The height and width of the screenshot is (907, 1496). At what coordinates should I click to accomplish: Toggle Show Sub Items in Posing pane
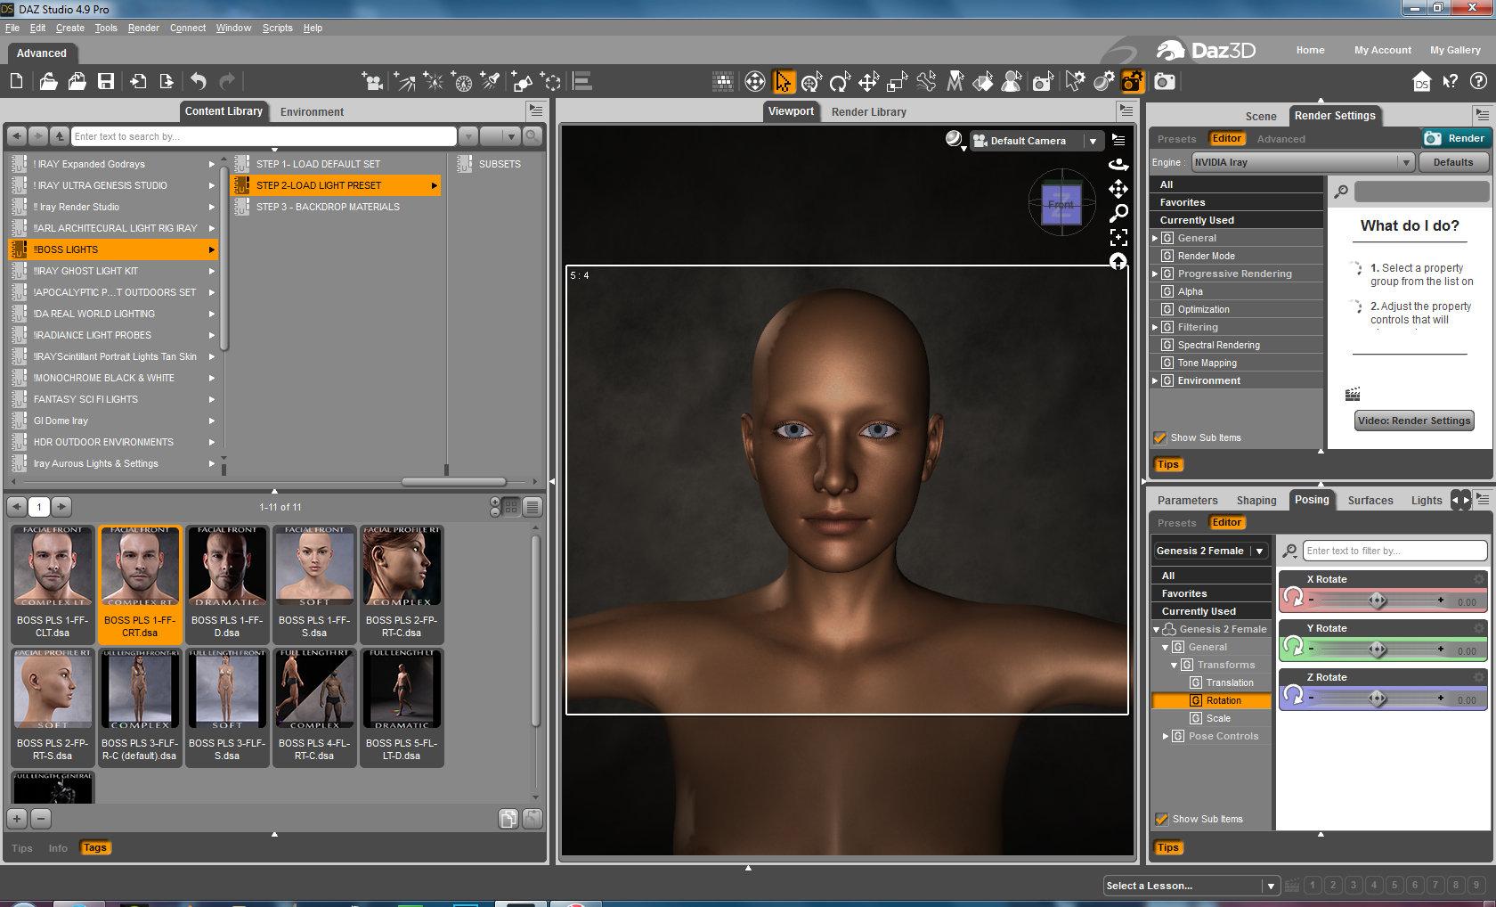(x=1161, y=819)
